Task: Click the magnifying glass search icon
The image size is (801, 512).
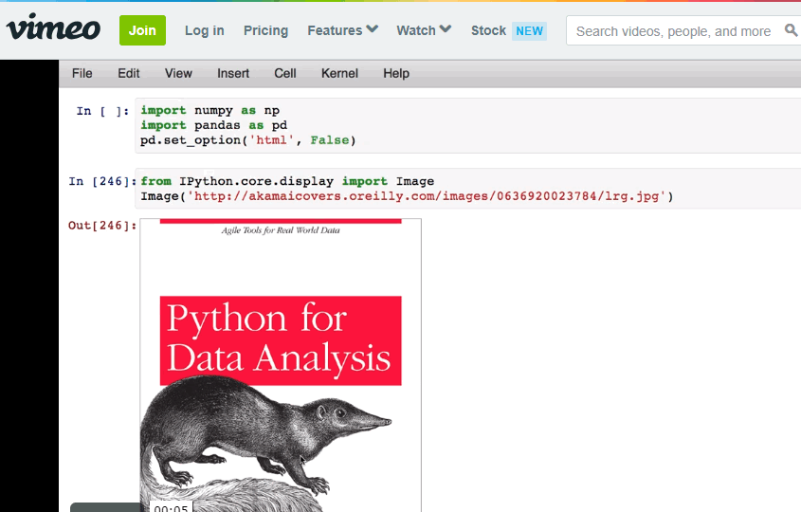Action: [x=791, y=30]
